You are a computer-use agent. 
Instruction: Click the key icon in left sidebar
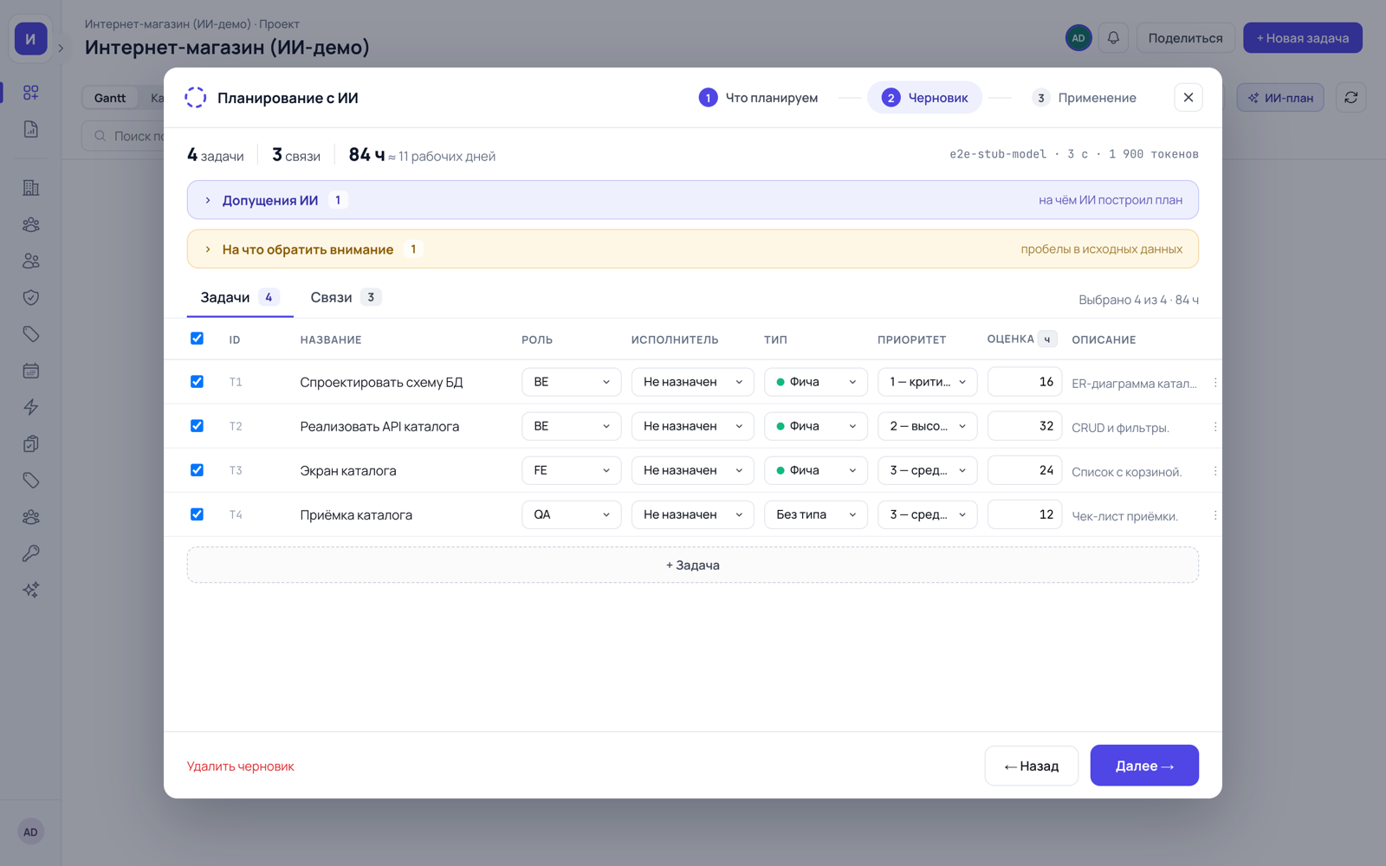click(x=31, y=553)
